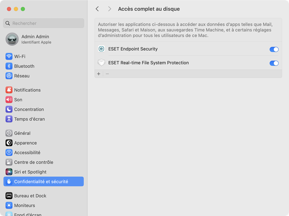The width and height of the screenshot is (289, 216).
Task: Click the forward chevron arrow
Action: tap(110, 9)
